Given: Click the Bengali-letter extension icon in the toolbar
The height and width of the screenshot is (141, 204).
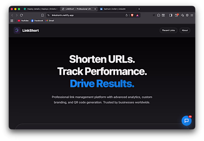Looking at the screenshot, I should 154,15.
